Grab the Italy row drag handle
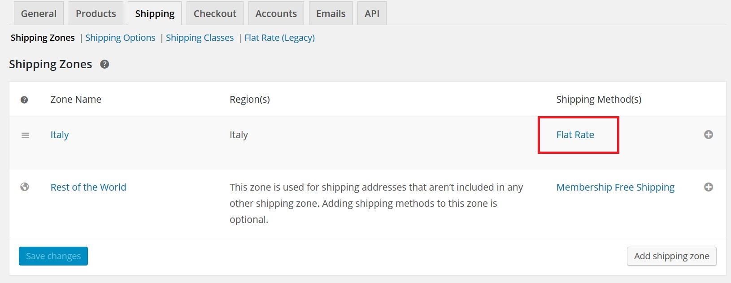This screenshot has height=283, width=731. point(25,135)
